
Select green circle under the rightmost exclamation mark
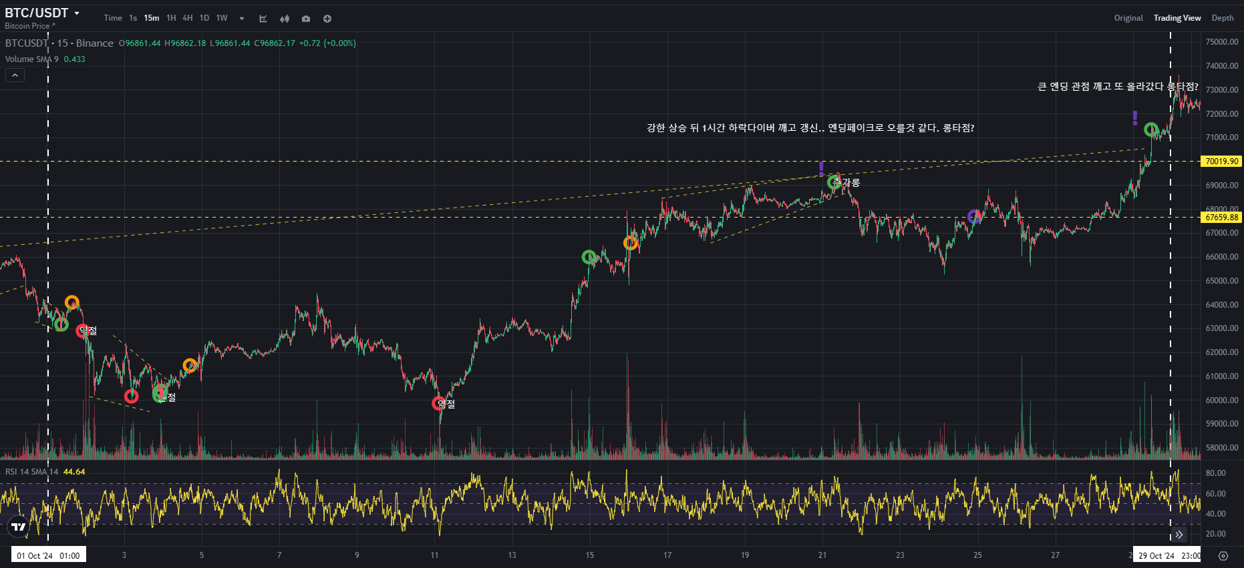click(1151, 129)
